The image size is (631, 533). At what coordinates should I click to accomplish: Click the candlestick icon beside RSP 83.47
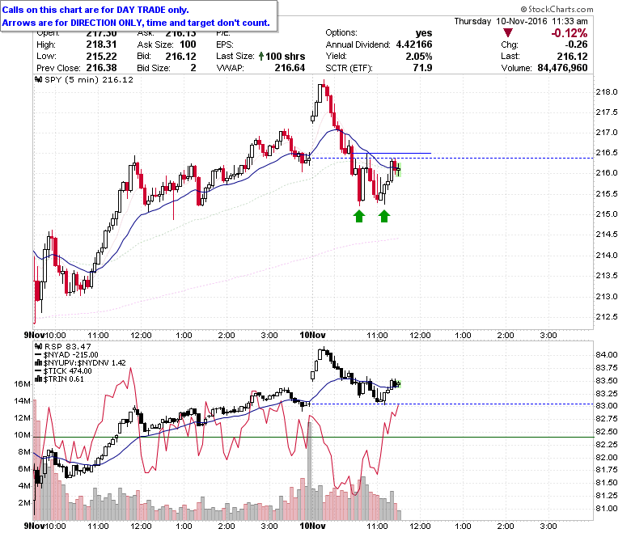(x=39, y=346)
